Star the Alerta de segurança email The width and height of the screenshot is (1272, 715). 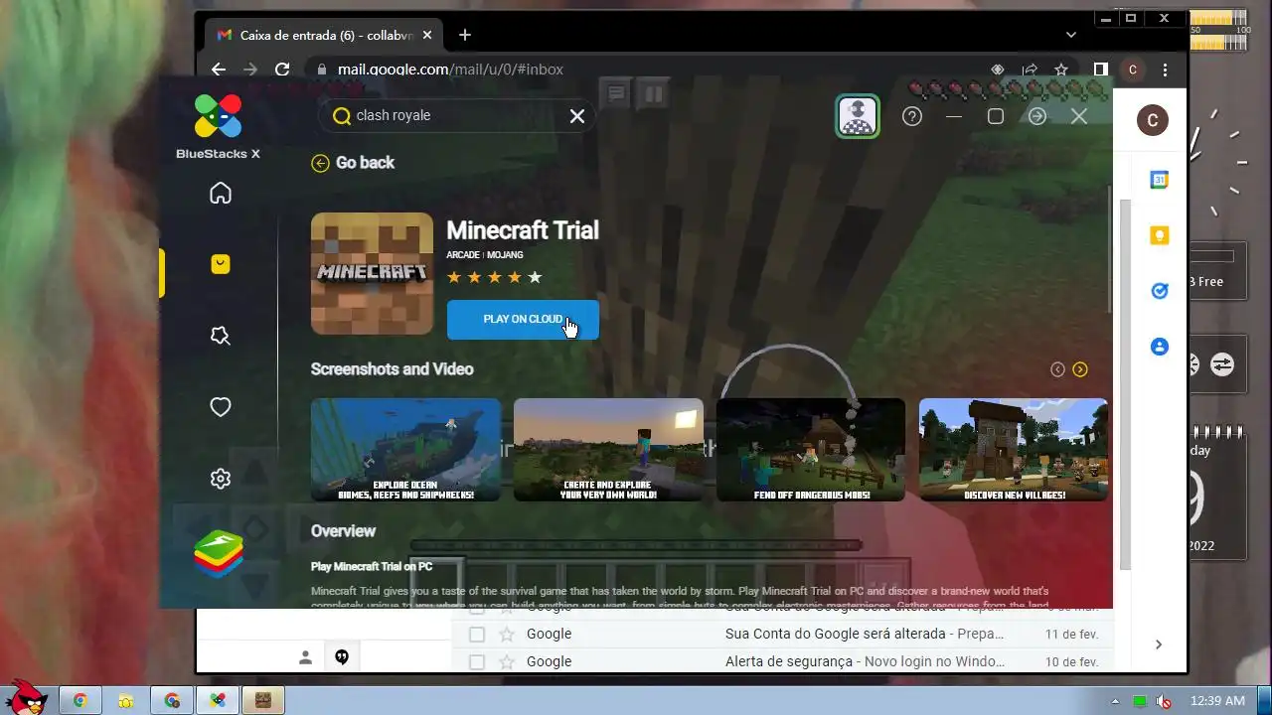[507, 661]
